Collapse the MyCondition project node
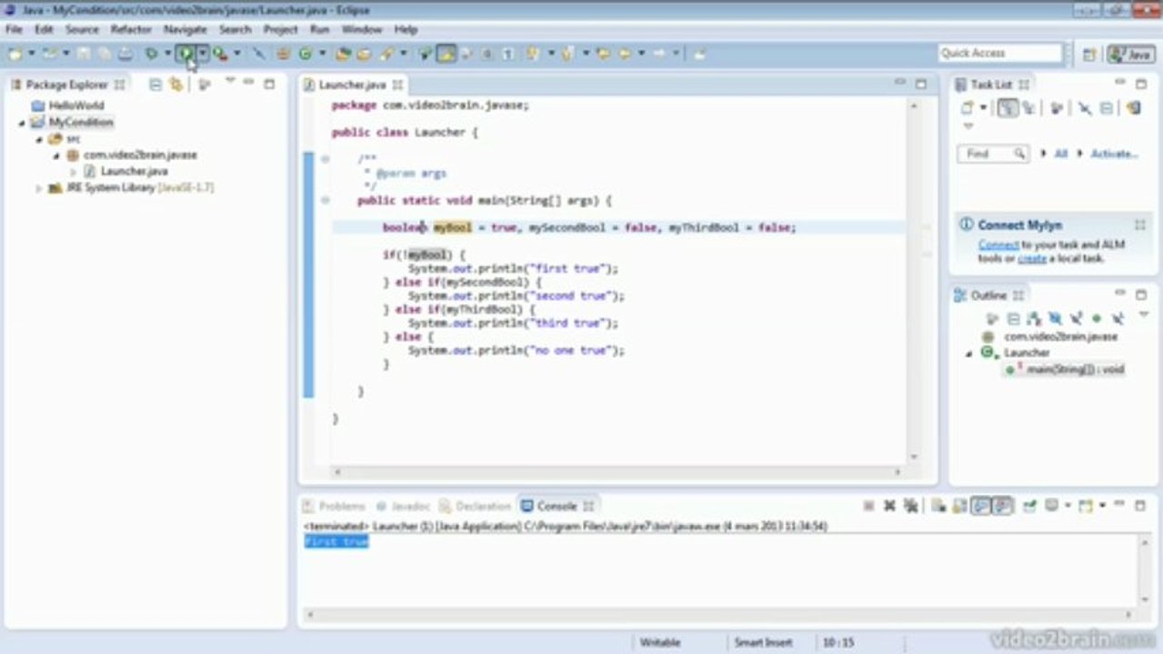This screenshot has width=1163, height=654. coord(22,123)
